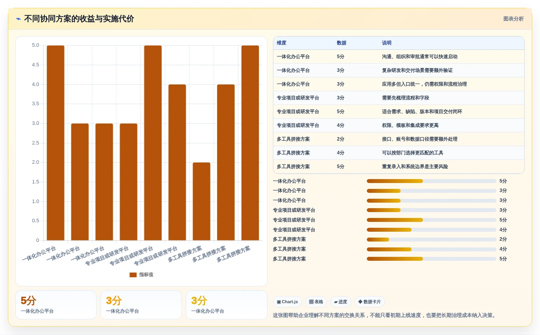Click the cell 适合需求、缺陷、版本和项目交付闭环
The height and width of the screenshot is (335, 540).
click(422, 112)
